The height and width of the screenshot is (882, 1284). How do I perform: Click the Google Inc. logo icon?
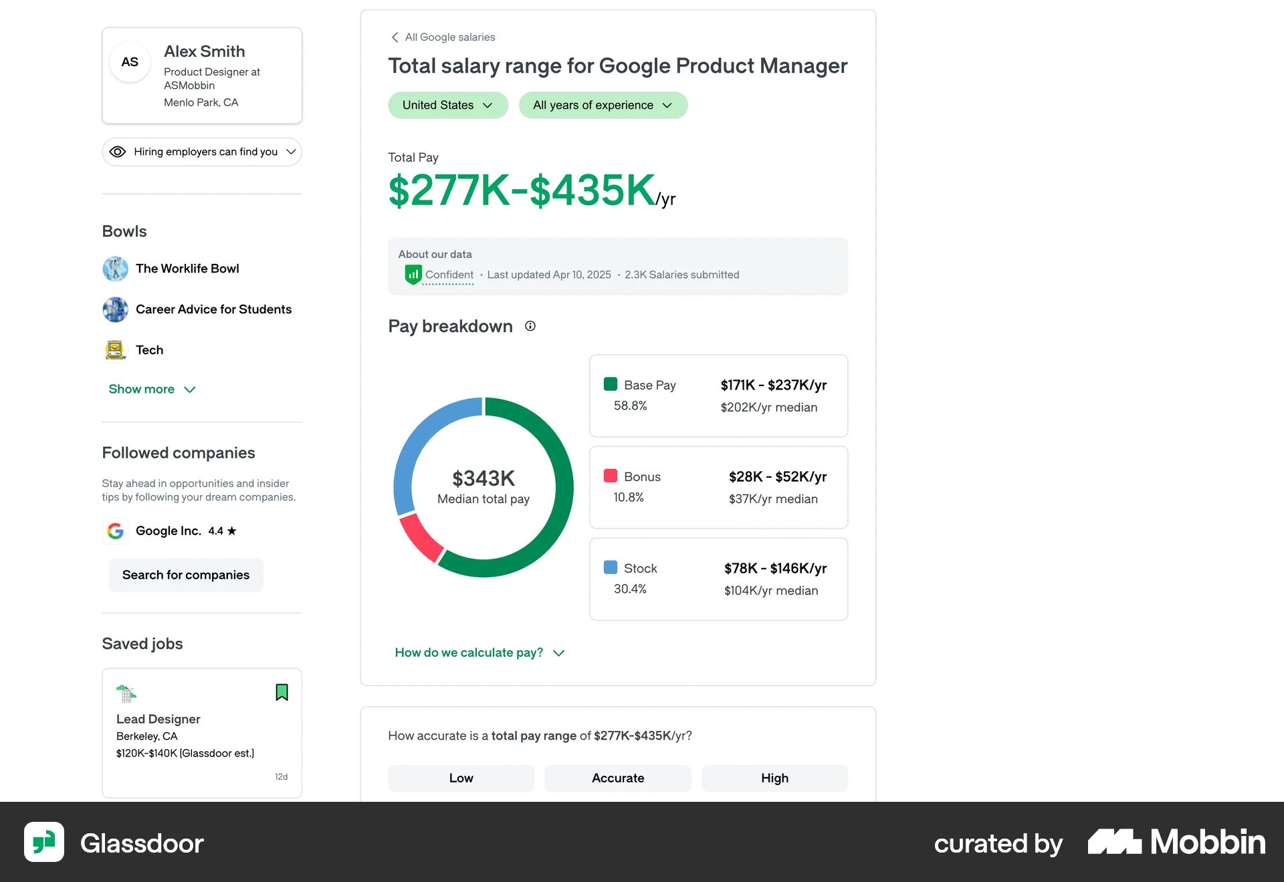(115, 531)
